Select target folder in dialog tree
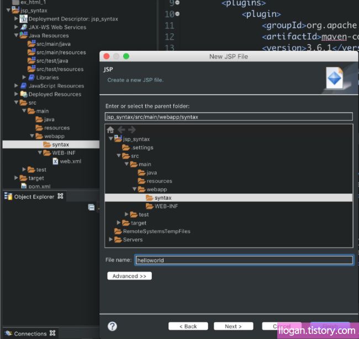 pos(139,223)
